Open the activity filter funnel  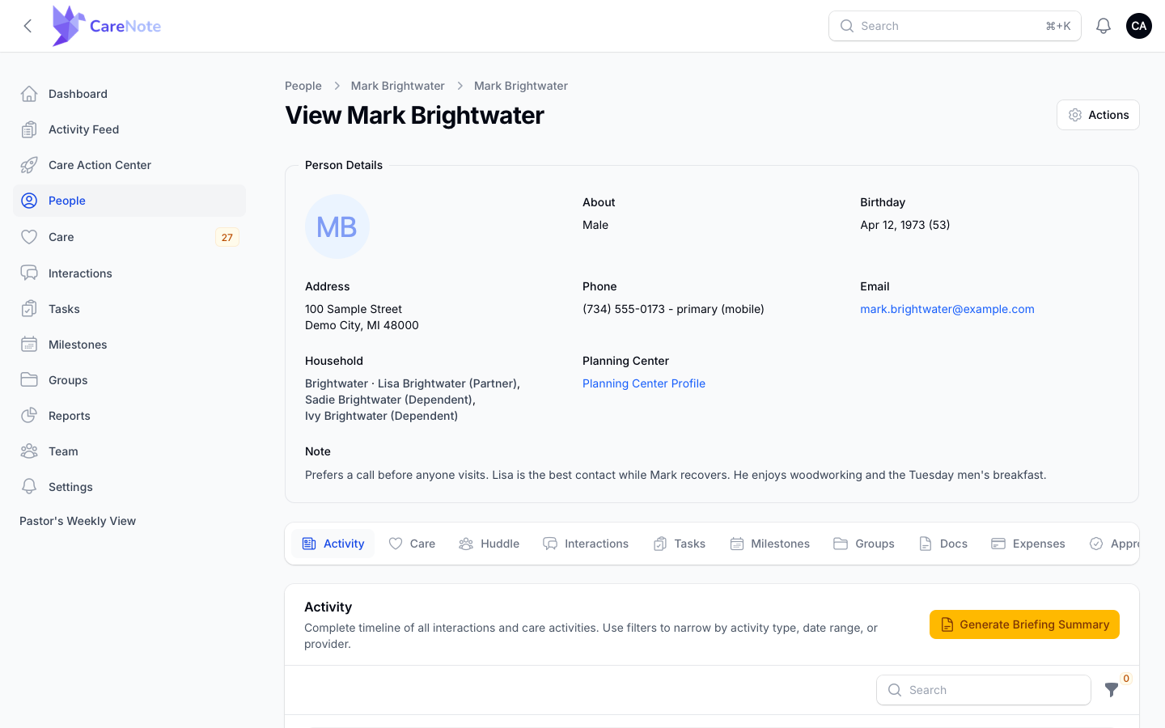click(x=1112, y=690)
